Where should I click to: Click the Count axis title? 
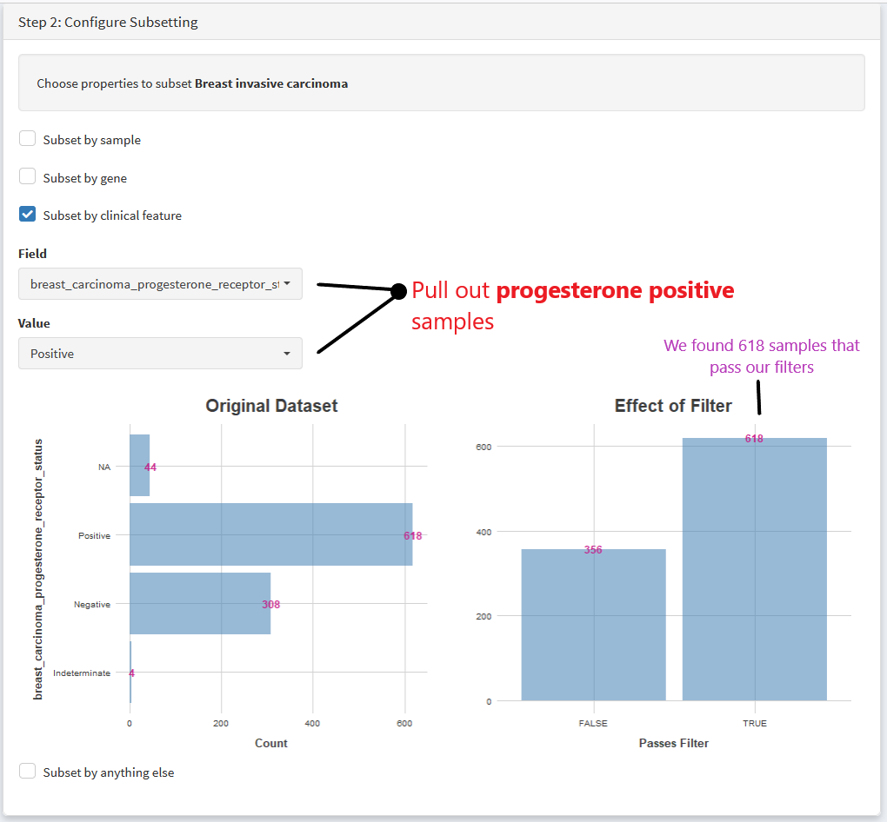click(x=271, y=744)
